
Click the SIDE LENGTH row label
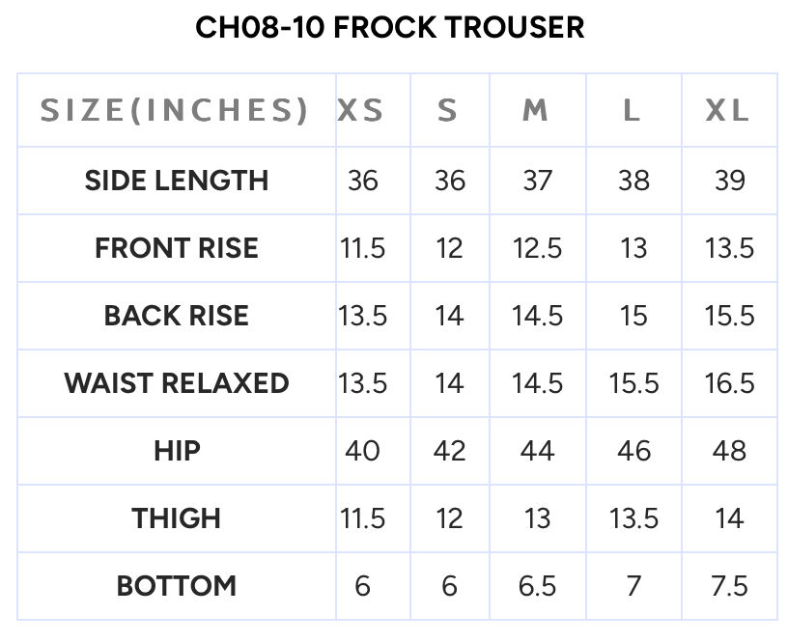(177, 181)
